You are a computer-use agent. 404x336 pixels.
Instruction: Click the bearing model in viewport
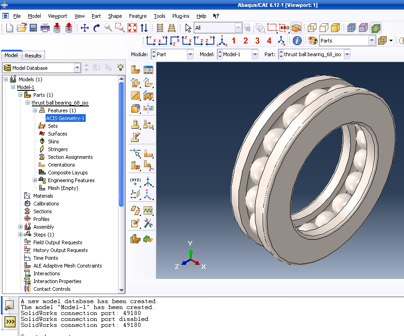[x=312, y=170]
